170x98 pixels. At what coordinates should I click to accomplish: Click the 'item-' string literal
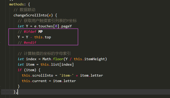[67, 76]
